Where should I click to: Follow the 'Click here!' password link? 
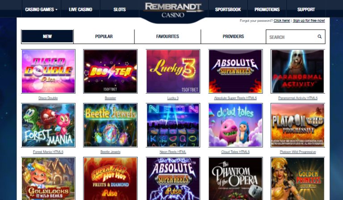pos(282,20)
